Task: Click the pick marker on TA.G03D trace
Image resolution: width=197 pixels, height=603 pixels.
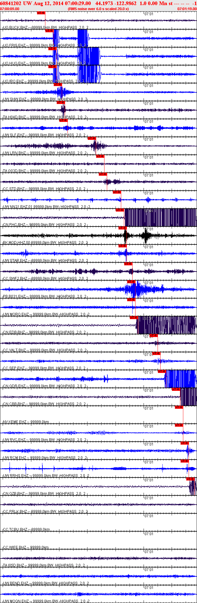Action: point(100,156)
